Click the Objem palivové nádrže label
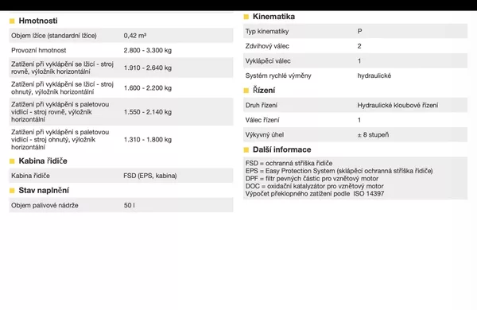The width and height of the screenshot is (477, 310). 45,205
